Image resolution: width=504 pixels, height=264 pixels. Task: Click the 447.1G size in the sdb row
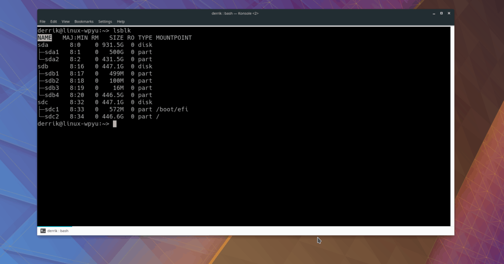tap(113, 66)
